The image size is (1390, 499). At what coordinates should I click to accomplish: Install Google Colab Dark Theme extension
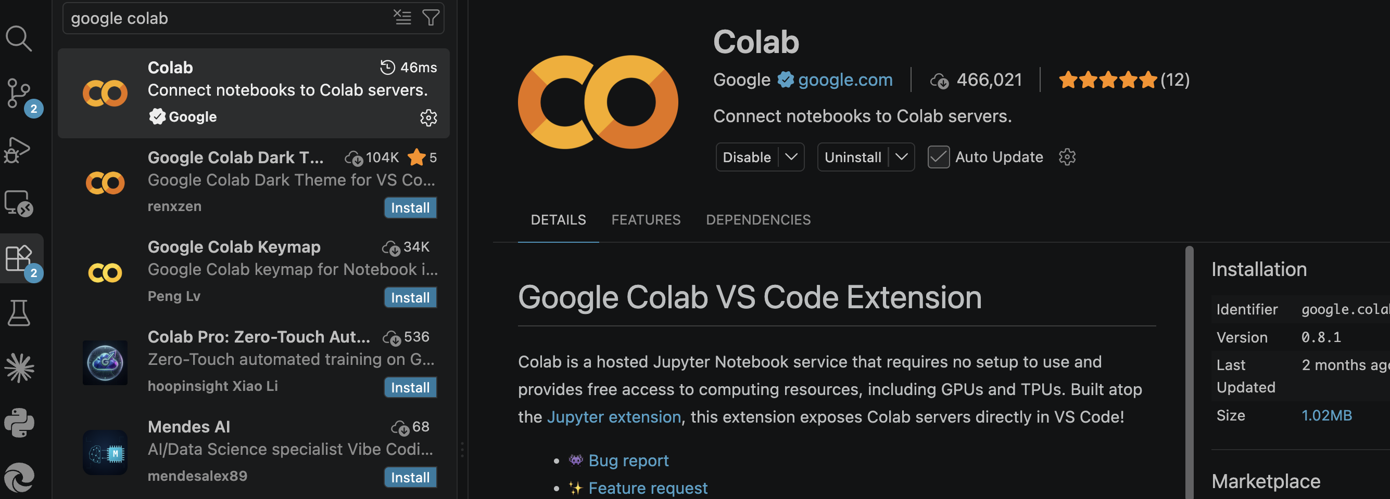[x=410, y=207]
